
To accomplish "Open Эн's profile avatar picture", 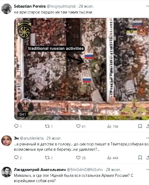I will coord(7,141).
